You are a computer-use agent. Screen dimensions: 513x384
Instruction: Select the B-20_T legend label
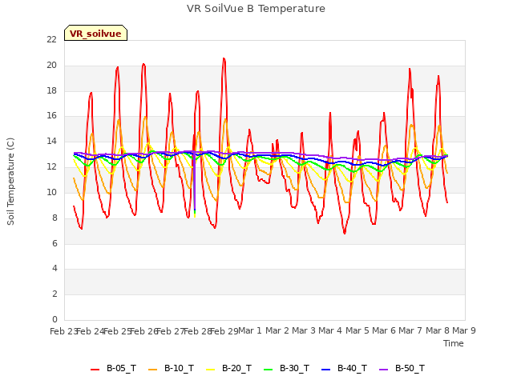[x=237, y=368]
